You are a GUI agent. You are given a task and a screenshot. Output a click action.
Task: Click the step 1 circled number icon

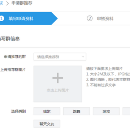2,18
